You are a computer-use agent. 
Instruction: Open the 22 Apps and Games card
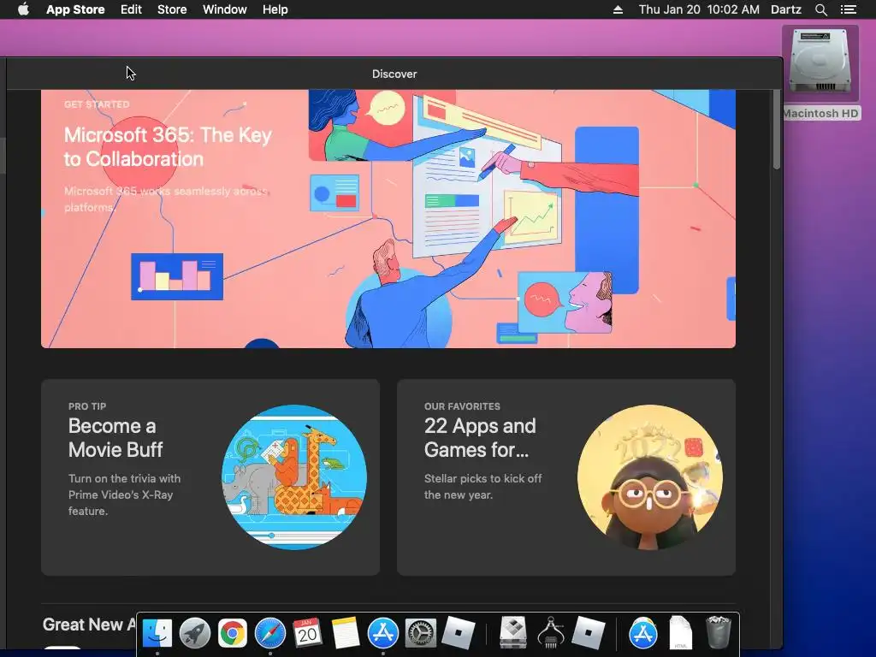(x=566, y=477)
